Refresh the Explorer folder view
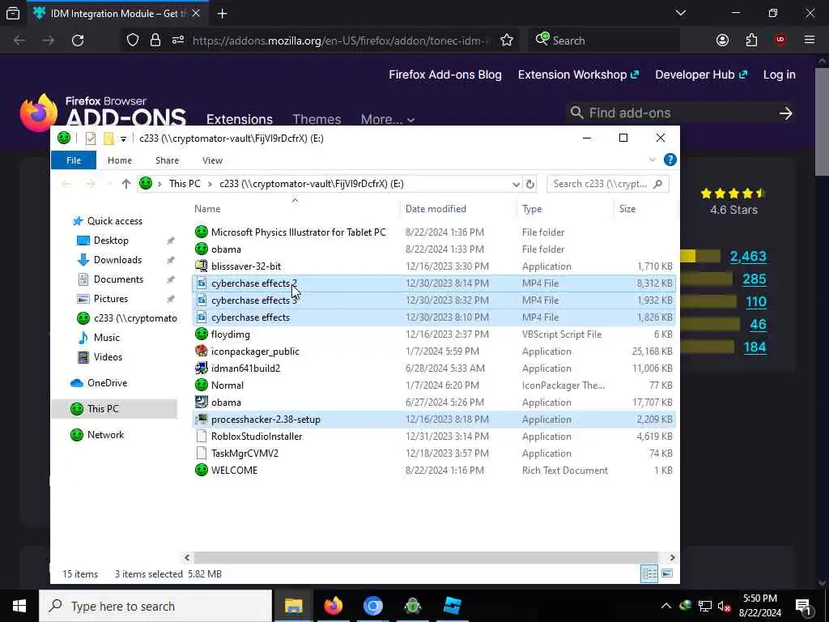Screen dimensions: 829x622 point(529,184)
